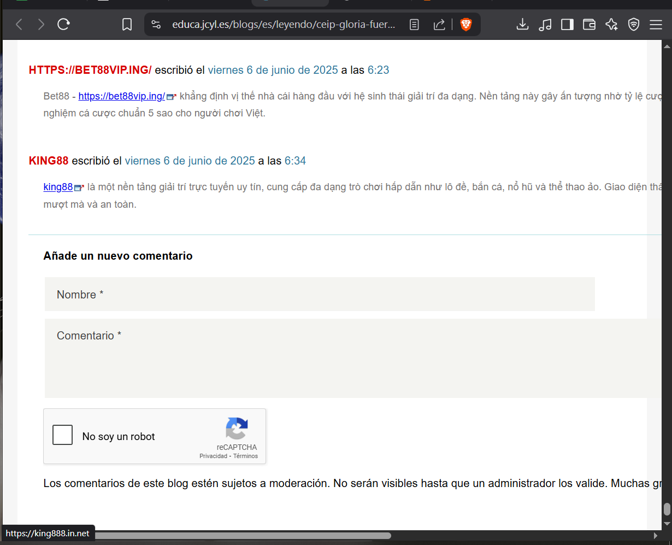Click the external link icon next to king88
Viewport: 672px width, 545px height.
[79, 187]
